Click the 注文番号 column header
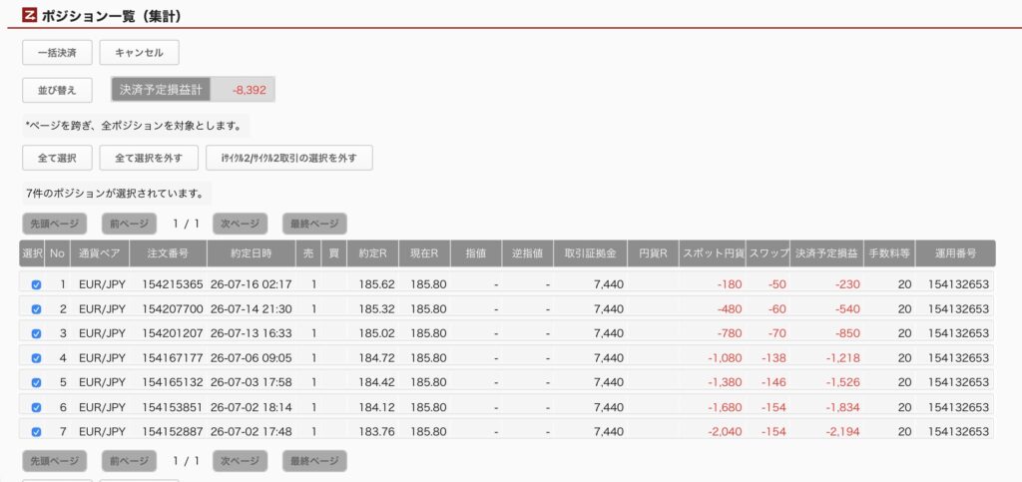The image size is (1022, 482). 168,253
